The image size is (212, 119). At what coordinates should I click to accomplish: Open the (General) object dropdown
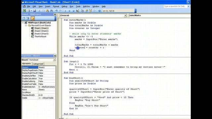[x=125, y=16]
